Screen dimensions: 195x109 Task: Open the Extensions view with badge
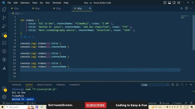click(x=4, y=35)
